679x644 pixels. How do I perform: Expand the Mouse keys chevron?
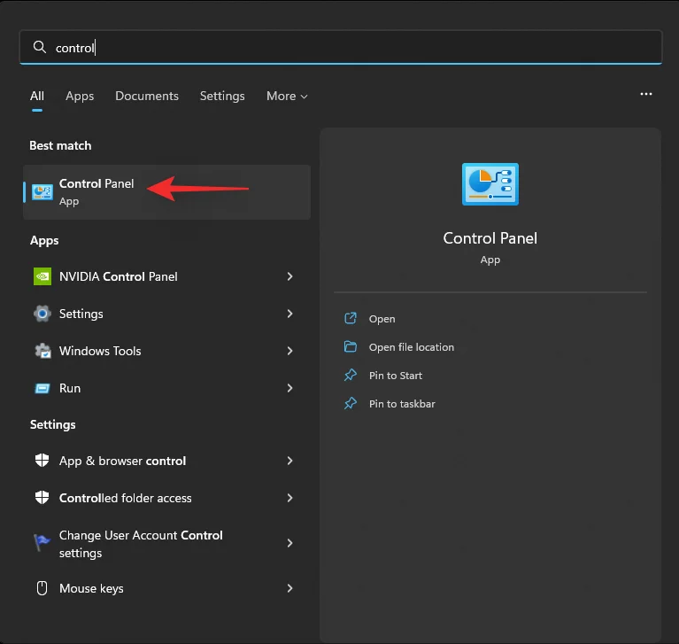pos(289,588)
